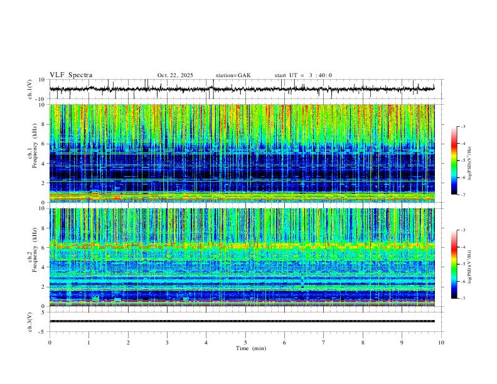Click the lower colorbar "-7" tick label
This screenshot has height=384, width=497.
[462, 298]
